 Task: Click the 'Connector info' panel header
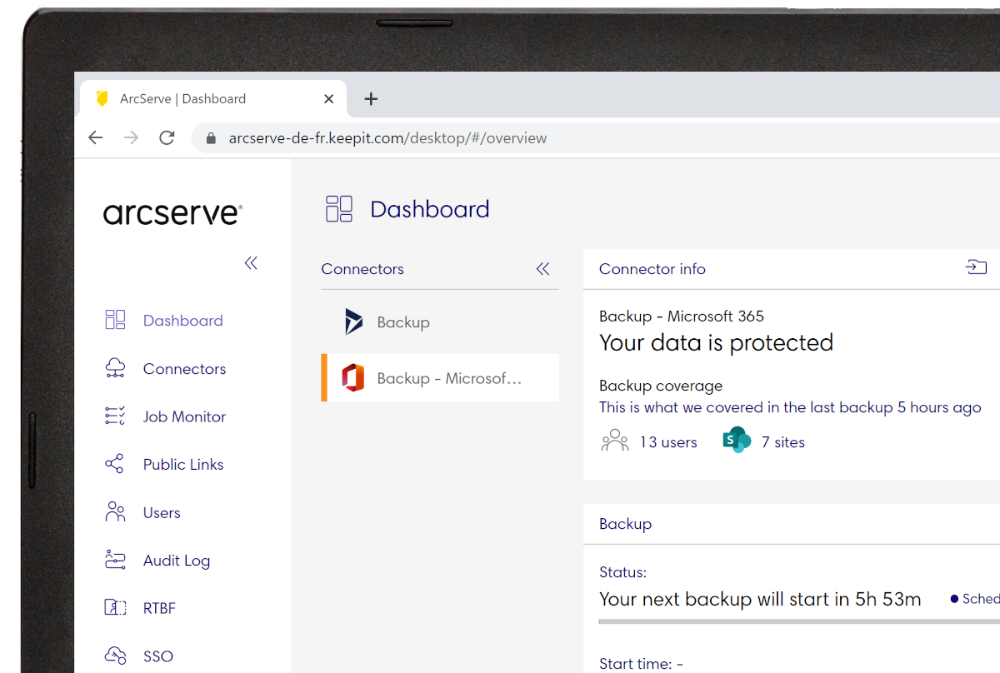pos(652,269)
